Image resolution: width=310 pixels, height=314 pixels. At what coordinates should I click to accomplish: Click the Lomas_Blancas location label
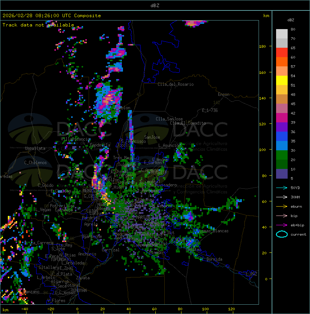click(214, 231)
